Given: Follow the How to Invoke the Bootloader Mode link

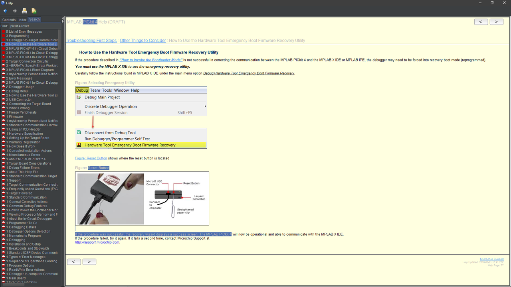Looking at the screenshot, I should pos(151,60).
